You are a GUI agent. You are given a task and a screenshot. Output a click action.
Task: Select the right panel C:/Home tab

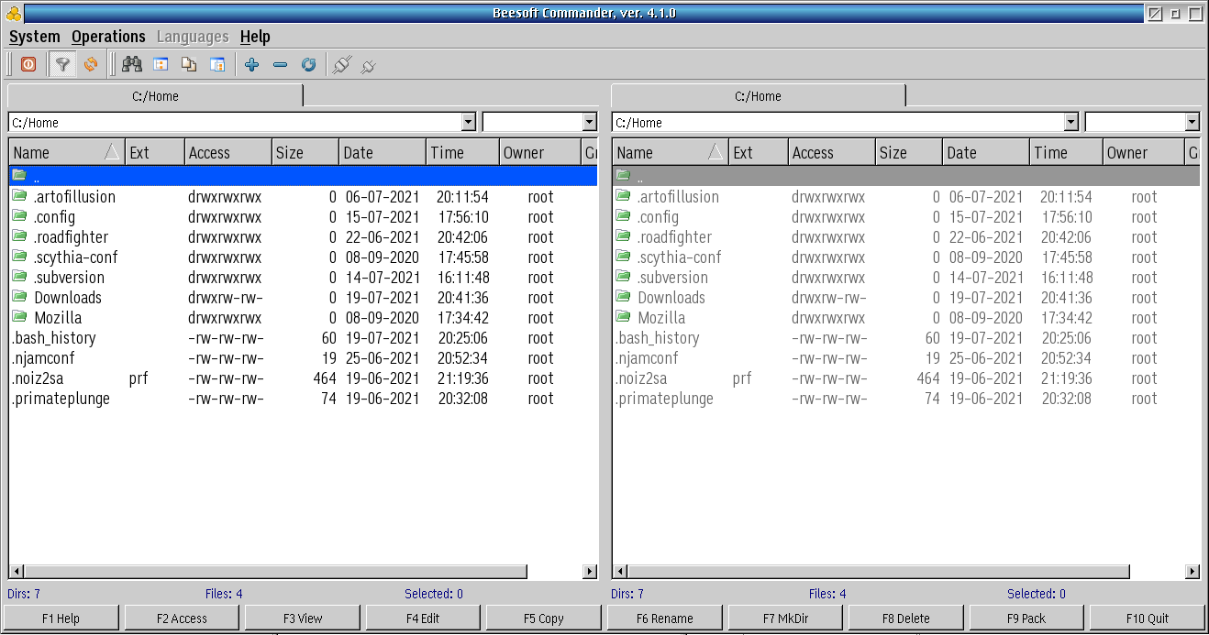tap(759, 96)
